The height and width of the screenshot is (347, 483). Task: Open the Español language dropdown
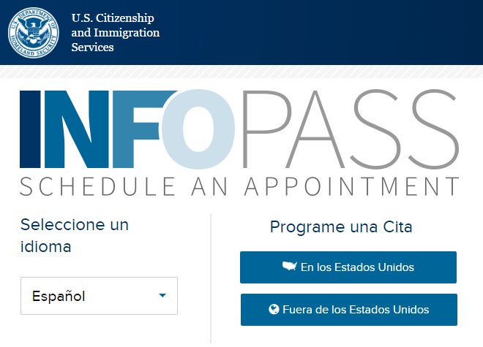pos(100,296)
